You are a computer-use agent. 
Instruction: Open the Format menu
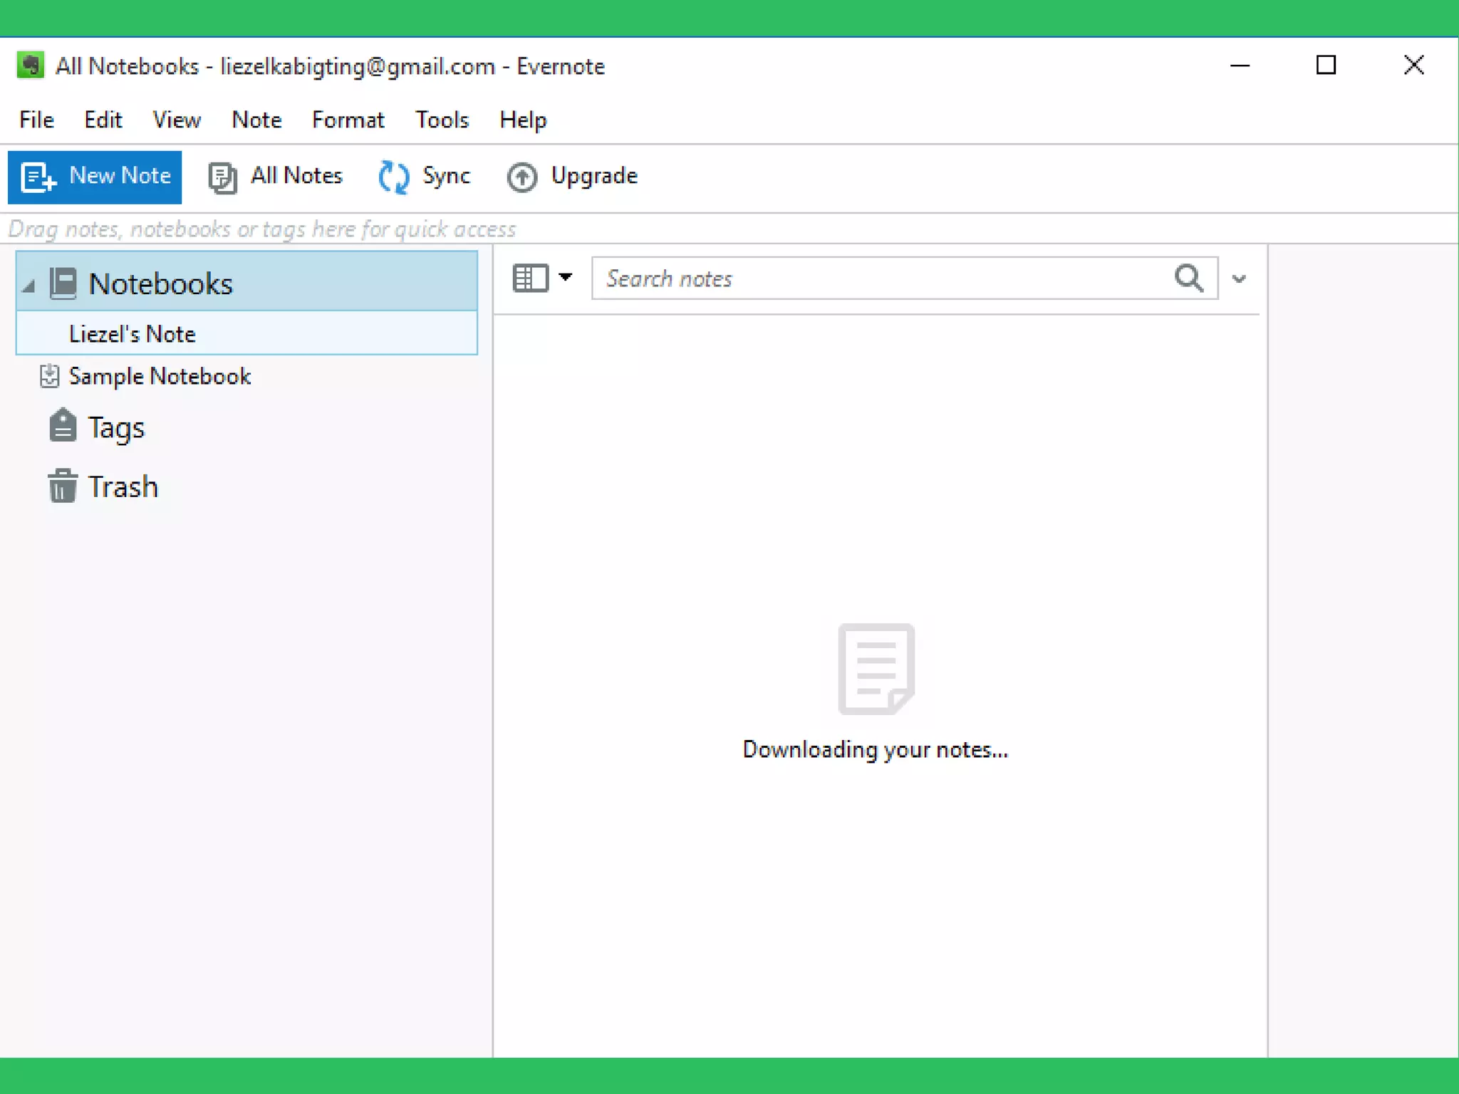(x=348, y=120)
